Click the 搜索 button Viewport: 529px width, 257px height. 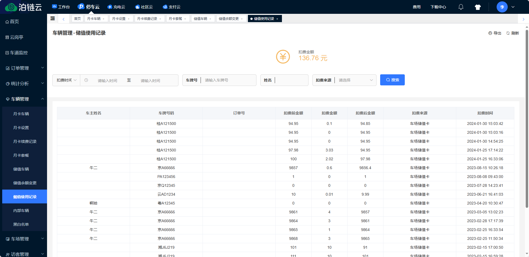pyautogui.click(x=392, y=80)
